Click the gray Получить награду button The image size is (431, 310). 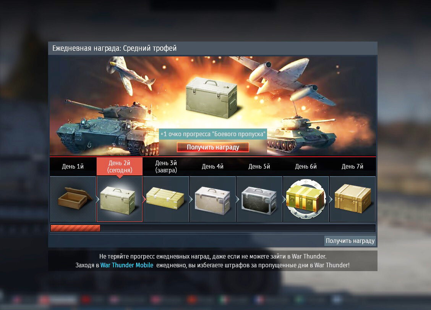pyautogui.click(x=350, y=241)
